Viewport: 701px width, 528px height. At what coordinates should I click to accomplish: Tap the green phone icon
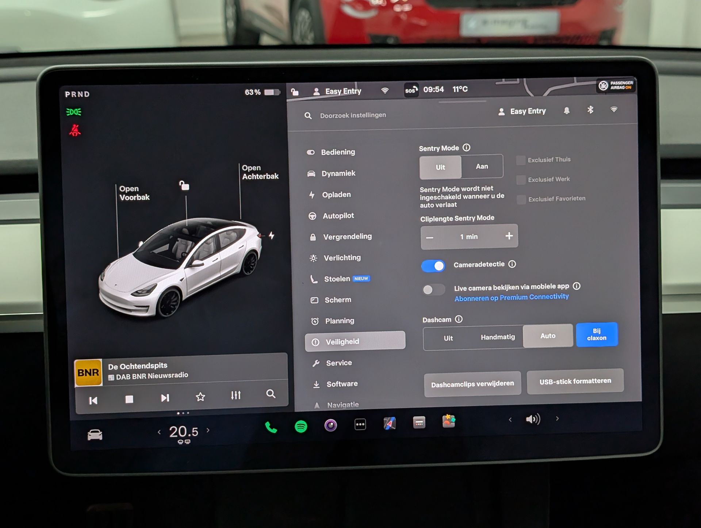pyautogui.click(x=271, y=427)
